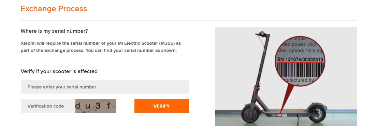This screenshot has height=138, width=376.
Task: Select the 'Where is my serial number?' heading
Action: click(x=54, y=31)
